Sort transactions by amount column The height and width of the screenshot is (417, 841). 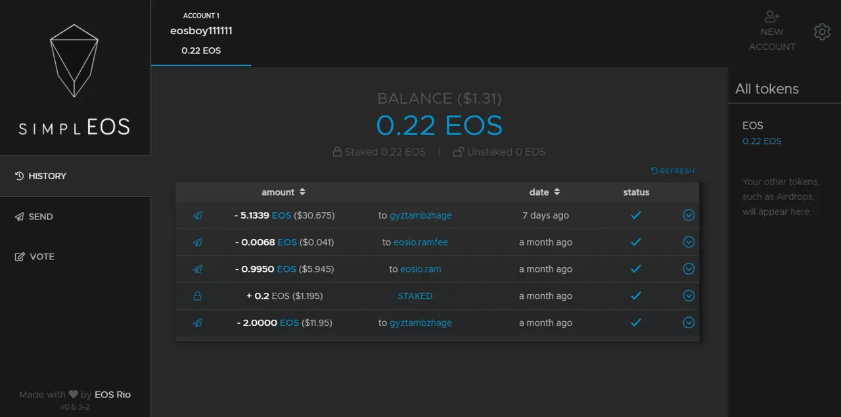click(284, 192)
